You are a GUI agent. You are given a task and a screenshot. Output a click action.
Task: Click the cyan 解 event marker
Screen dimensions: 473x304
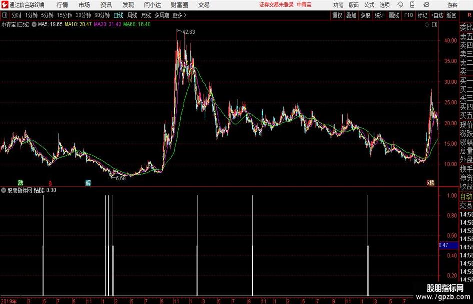[x=88, y=183]
